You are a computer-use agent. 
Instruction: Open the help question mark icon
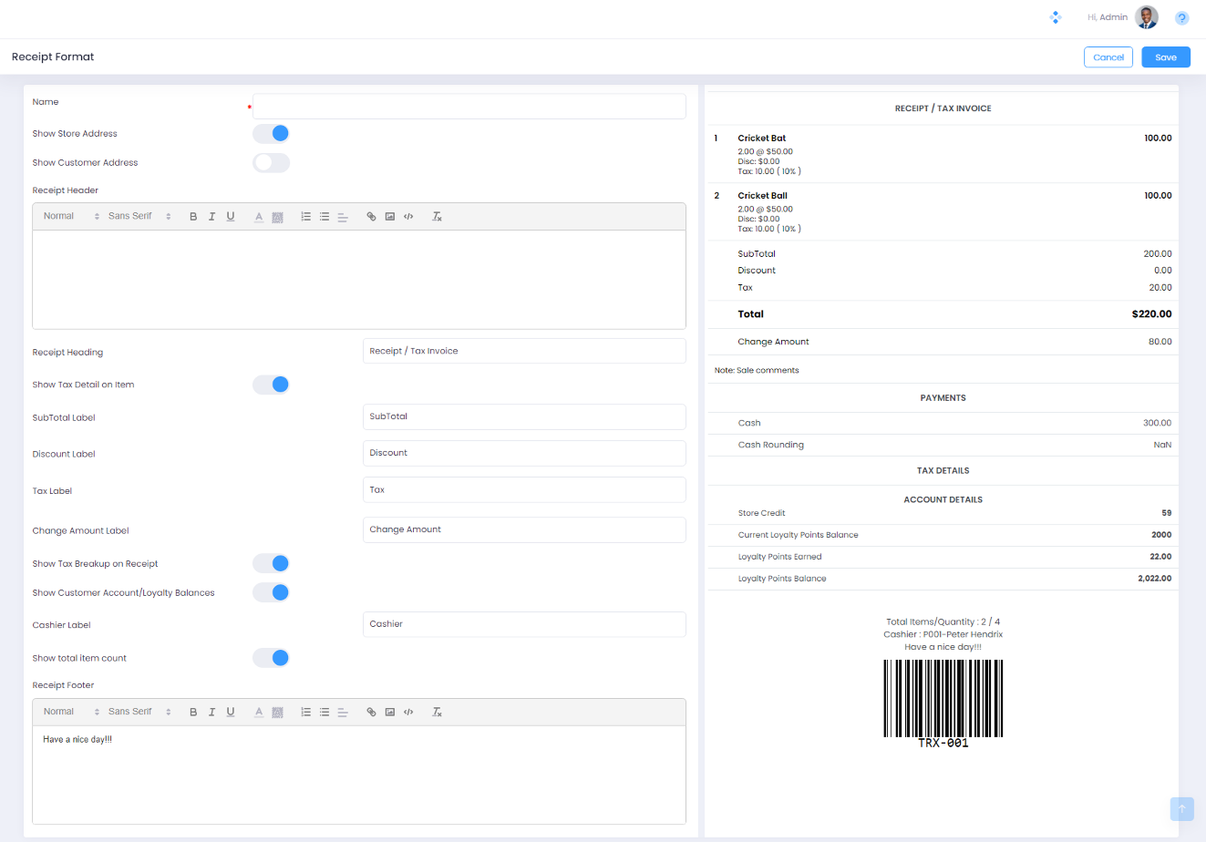pos(1181,18)
